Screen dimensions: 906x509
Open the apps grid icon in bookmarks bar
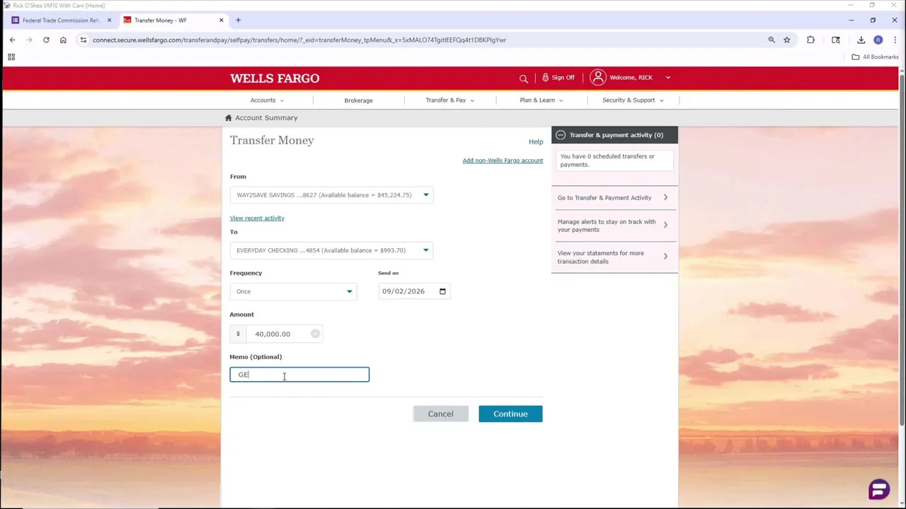[x=11, y=57]
